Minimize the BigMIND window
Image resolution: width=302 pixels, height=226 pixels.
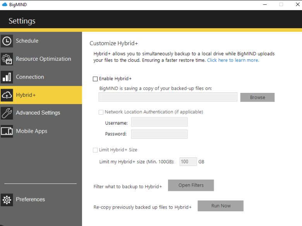265,4
